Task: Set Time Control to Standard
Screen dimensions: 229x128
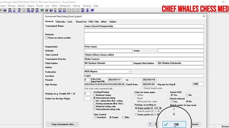Action: 95,117
